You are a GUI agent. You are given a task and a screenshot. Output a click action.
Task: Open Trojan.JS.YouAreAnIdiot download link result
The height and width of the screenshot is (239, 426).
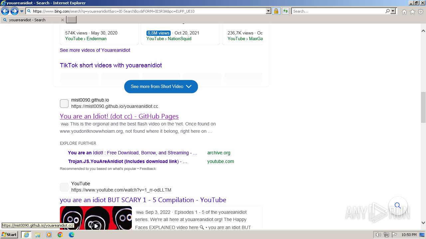(127, 161)
